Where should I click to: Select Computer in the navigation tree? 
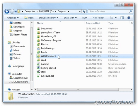tap(15, 74)
